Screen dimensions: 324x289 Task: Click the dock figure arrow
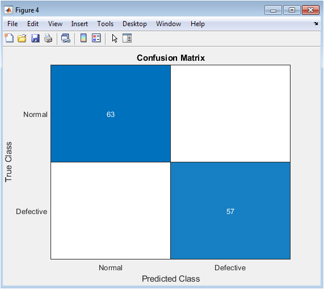tap(315, 24)
